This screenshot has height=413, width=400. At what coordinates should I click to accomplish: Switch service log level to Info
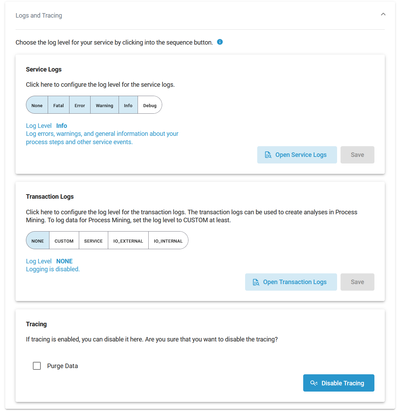(128, 105)
